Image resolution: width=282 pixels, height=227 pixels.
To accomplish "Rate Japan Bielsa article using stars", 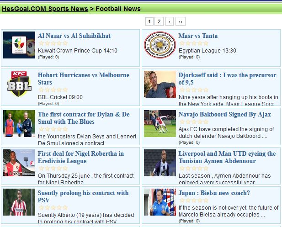I will [x=194, y=200].
